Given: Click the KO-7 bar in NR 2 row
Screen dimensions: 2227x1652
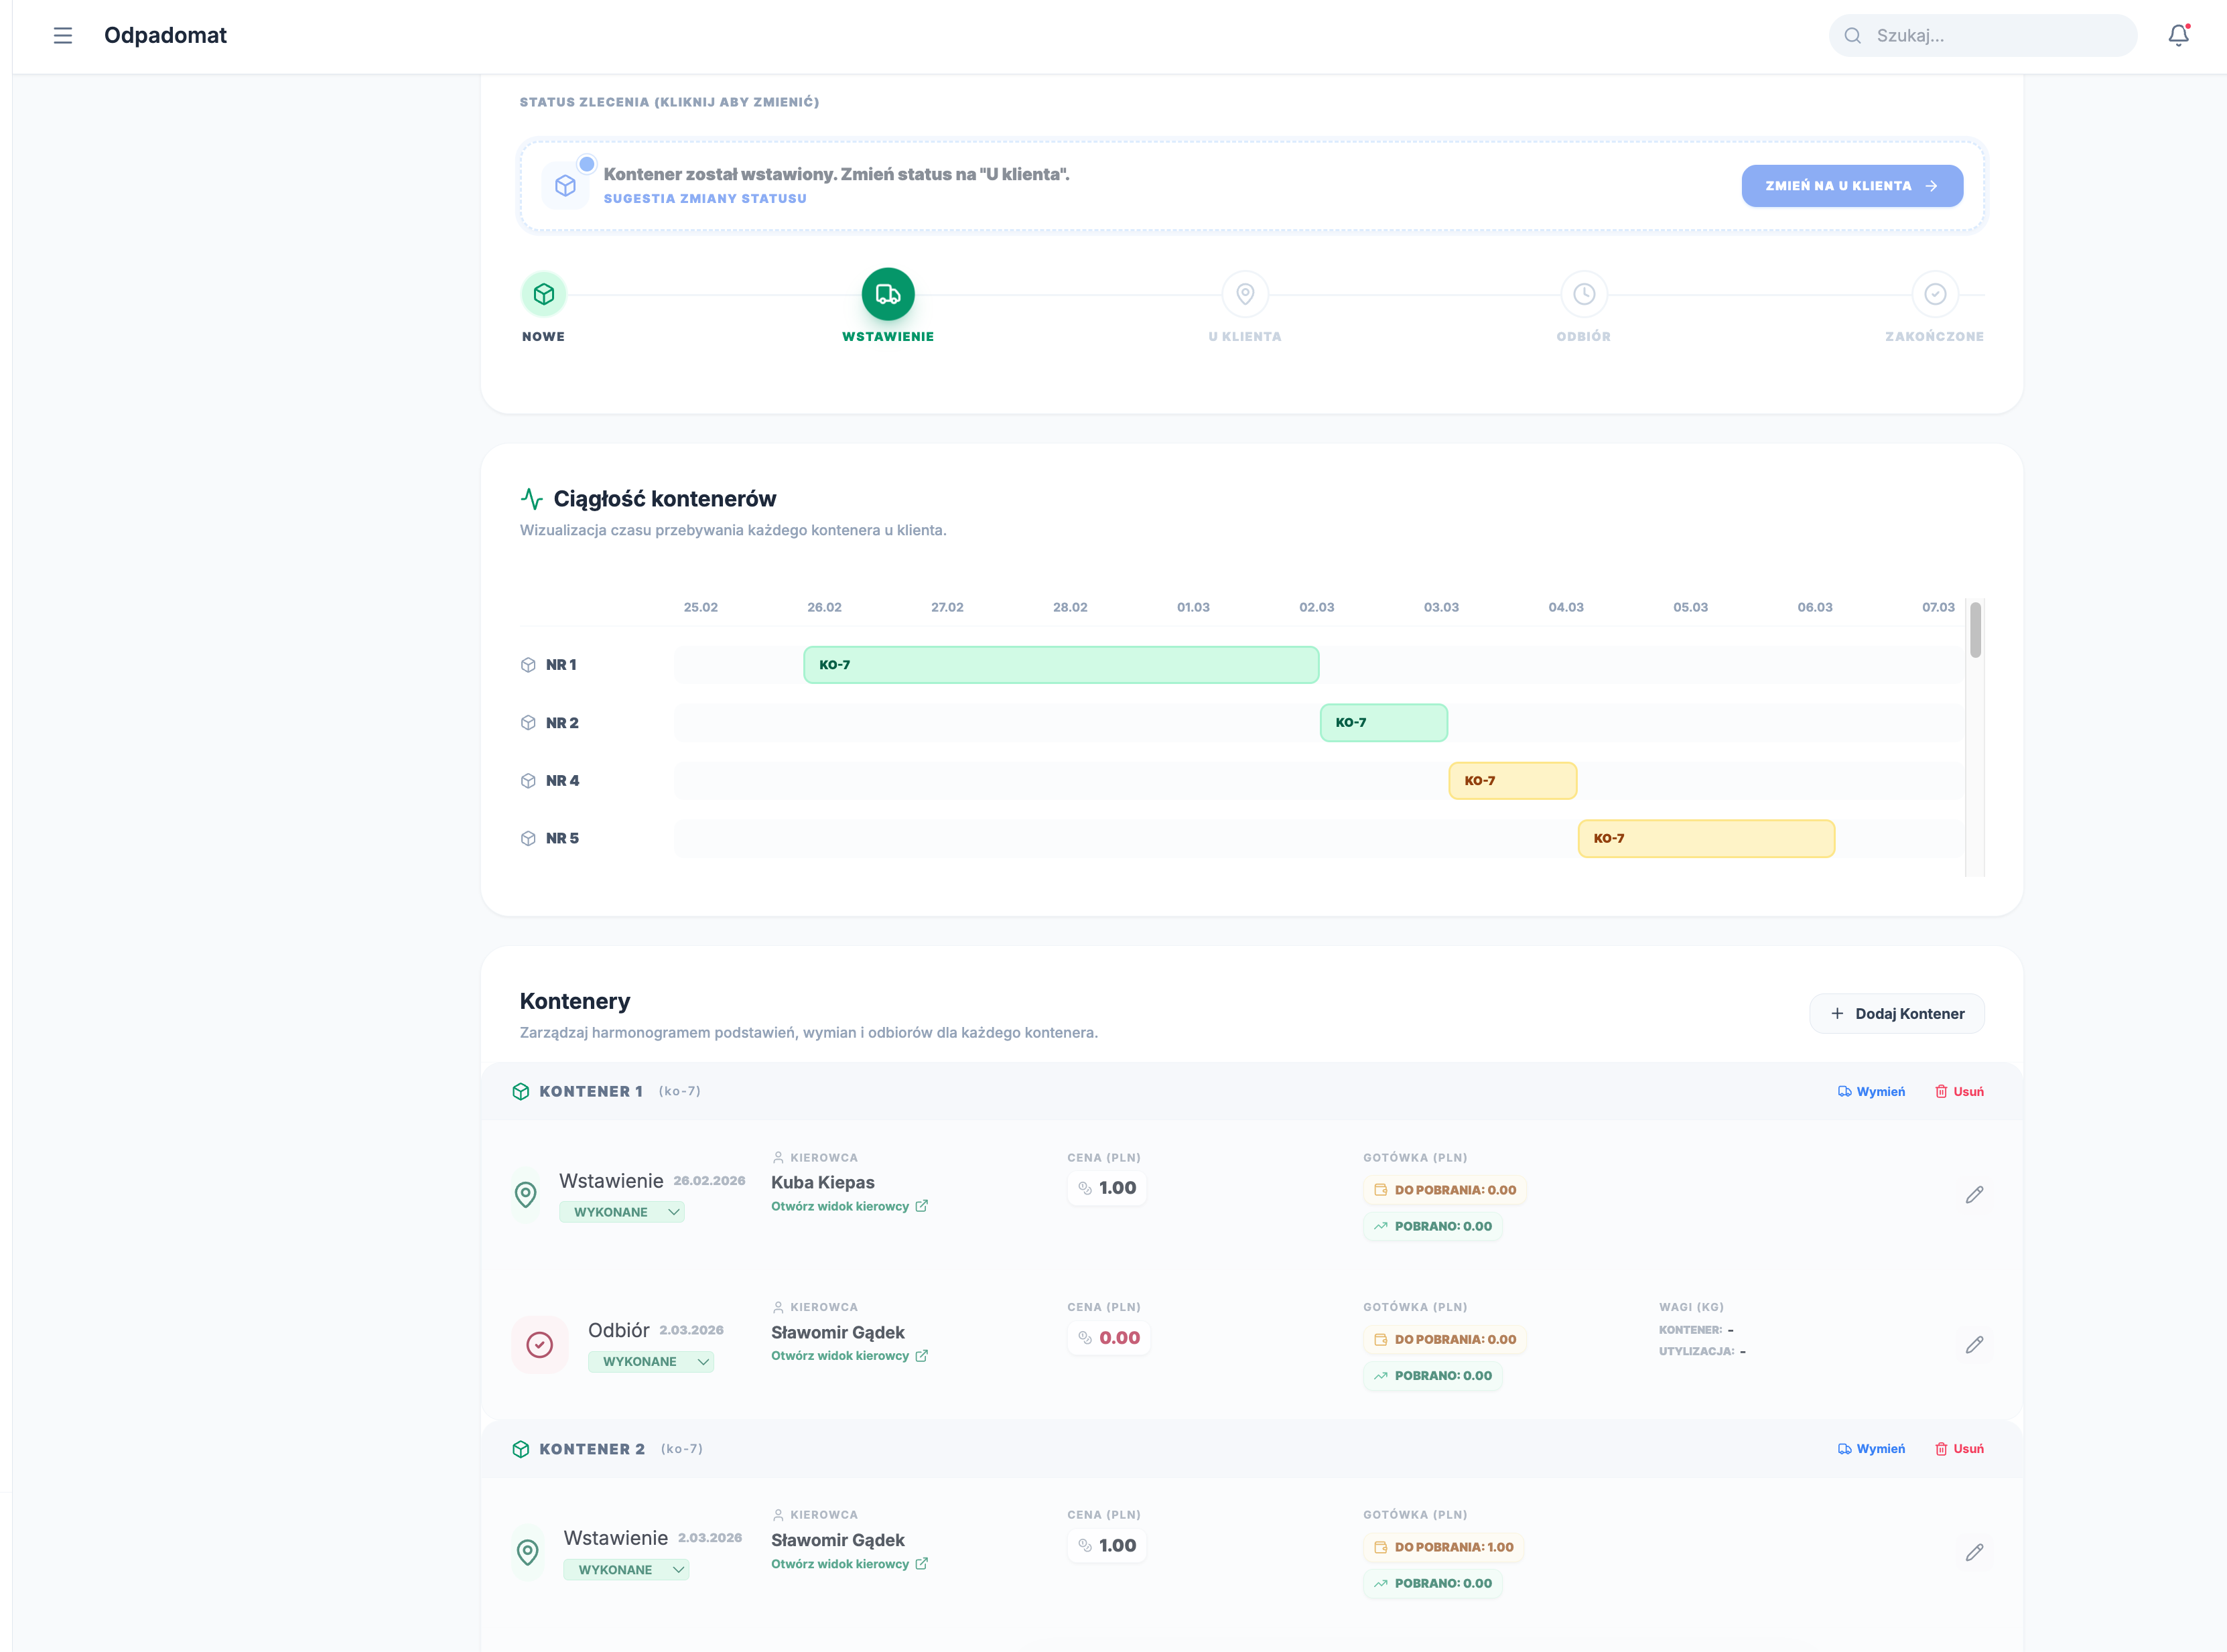Looking at the screenshot, I should tap(1384, 722).
